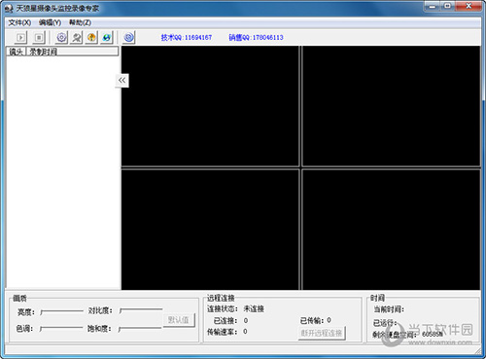Click the 亮度 brightness slider

click(x=61, y=312)
